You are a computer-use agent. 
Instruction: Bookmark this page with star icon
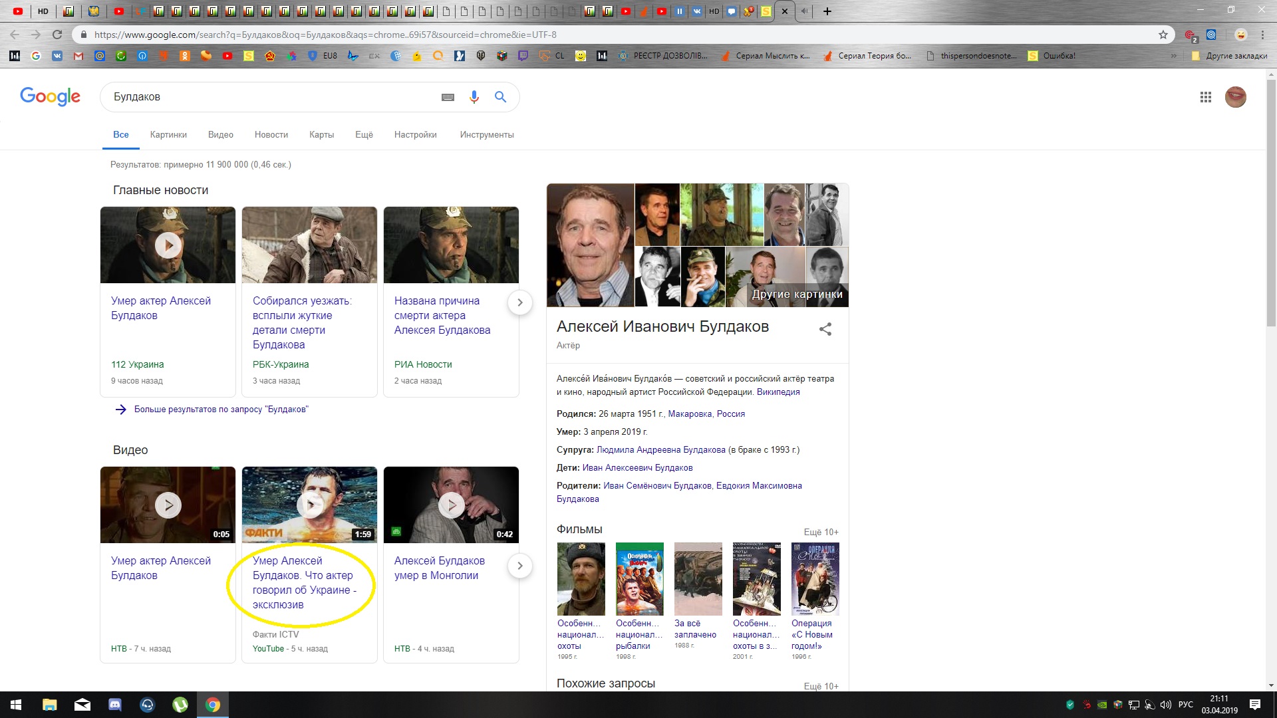pyautogui.click(x=1163, y=35)
